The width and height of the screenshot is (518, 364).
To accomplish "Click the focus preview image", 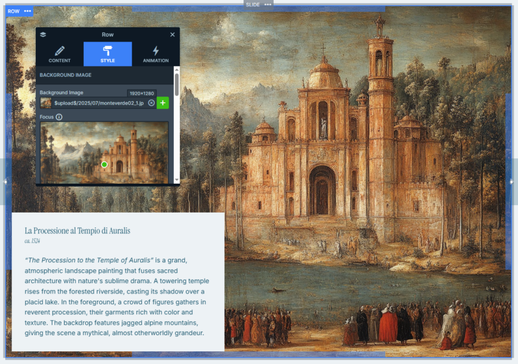I will click(x=104, y=153).
